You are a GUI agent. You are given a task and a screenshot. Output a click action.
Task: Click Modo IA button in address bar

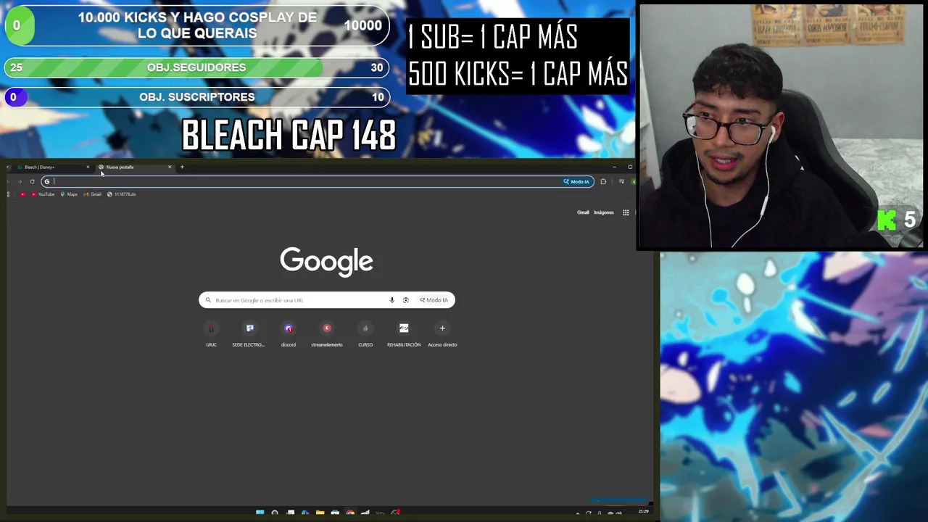[x=577, y=182]
